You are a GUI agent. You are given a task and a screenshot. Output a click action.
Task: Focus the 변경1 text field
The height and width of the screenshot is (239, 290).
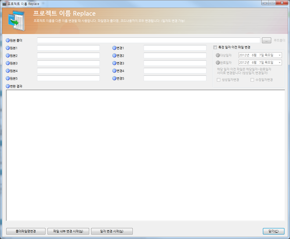point(175,48)
